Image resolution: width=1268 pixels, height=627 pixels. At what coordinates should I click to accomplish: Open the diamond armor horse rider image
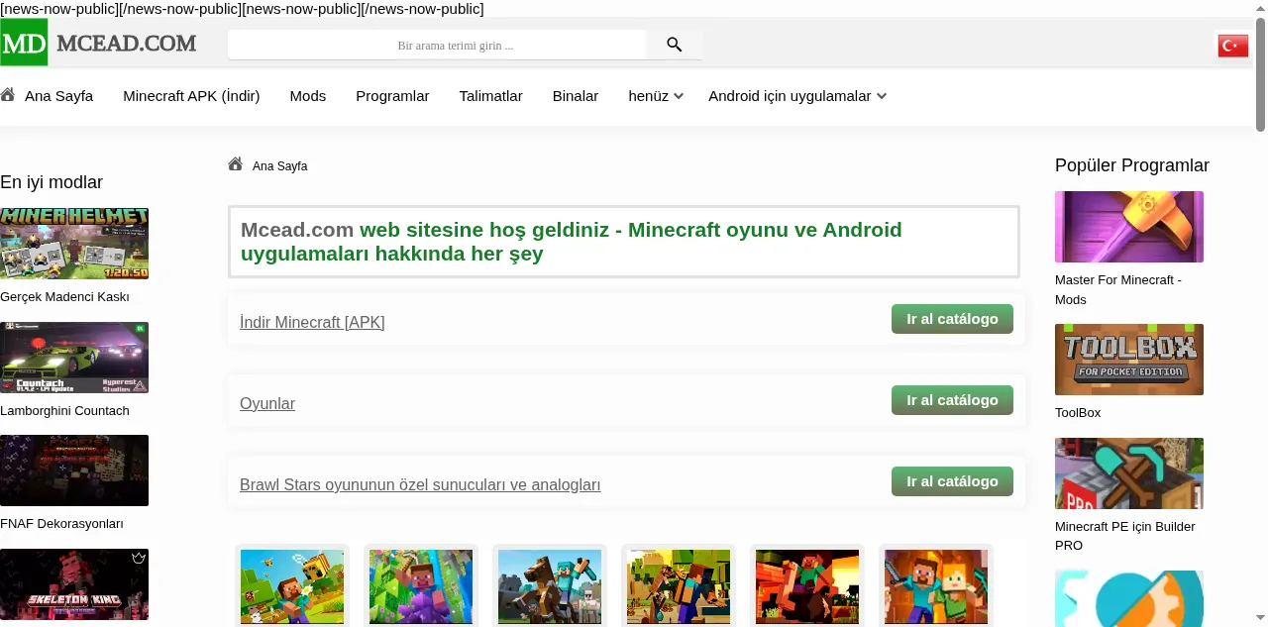[x=550, y=586]
